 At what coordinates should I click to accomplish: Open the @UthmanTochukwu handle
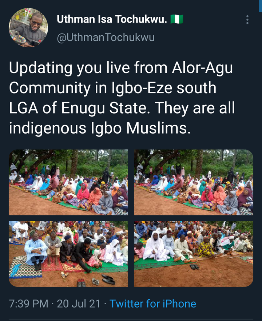point(106,38)
